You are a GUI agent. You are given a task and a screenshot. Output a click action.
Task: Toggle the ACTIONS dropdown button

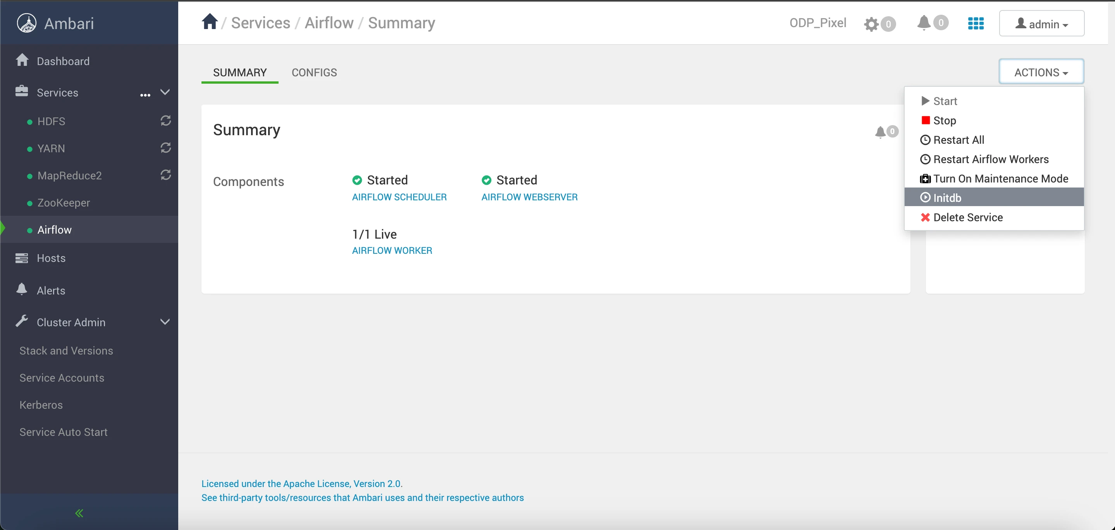click(1041, 72)
